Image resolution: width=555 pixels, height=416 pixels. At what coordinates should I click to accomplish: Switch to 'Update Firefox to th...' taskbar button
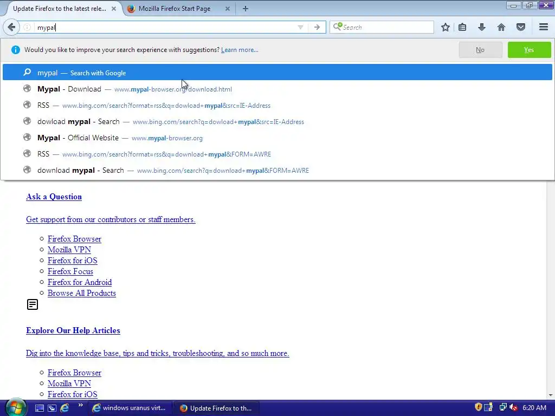216,408
